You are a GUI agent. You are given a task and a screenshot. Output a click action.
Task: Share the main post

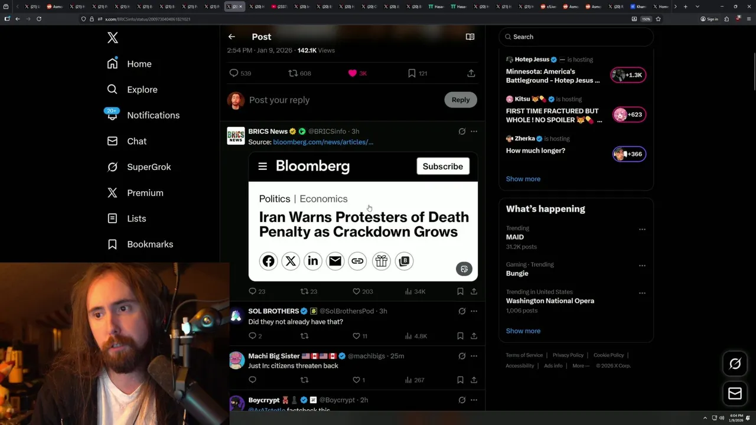[471, 73]
